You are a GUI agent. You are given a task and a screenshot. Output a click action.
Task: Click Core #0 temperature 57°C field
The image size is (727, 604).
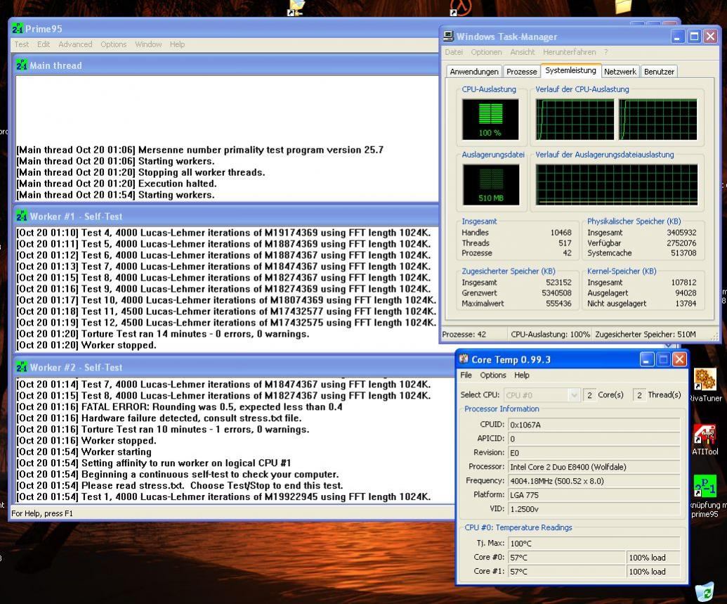click(x=567, y=557)
